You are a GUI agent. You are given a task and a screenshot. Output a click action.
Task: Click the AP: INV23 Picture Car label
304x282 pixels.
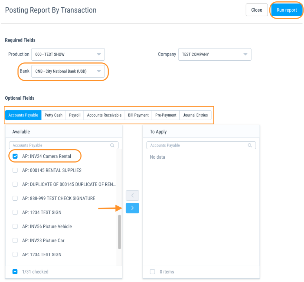43,241
